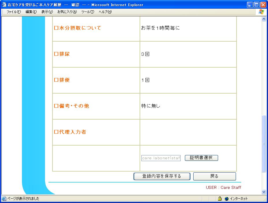Click the Windows logo throbber icon
Screen dimensions: 268x203
click(x=261, y=12)
